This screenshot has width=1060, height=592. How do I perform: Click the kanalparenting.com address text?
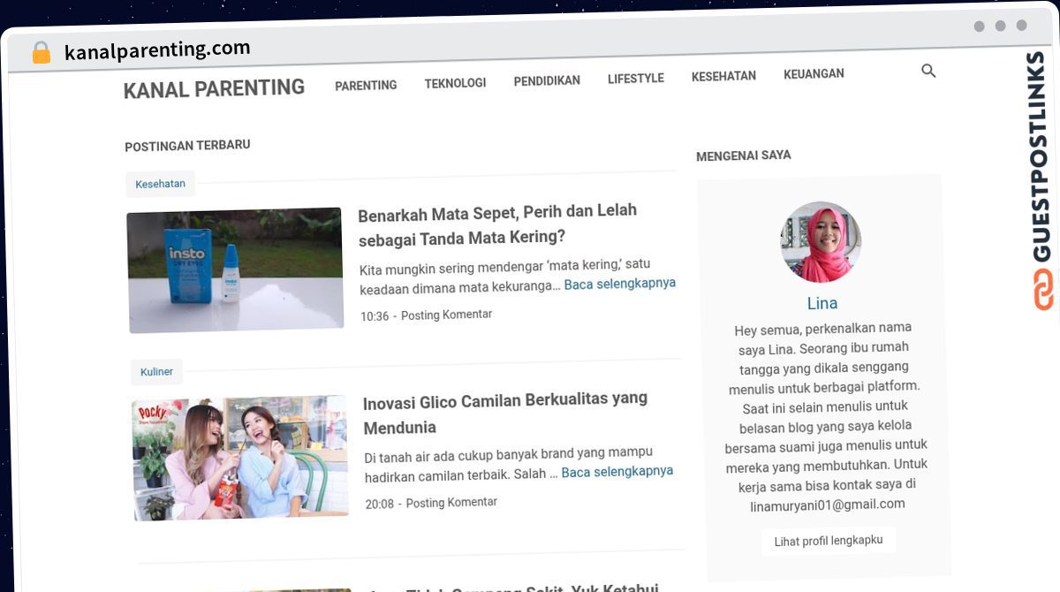pos(157,50)
